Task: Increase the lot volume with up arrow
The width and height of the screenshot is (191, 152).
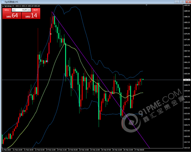Action: click(29, 10)
